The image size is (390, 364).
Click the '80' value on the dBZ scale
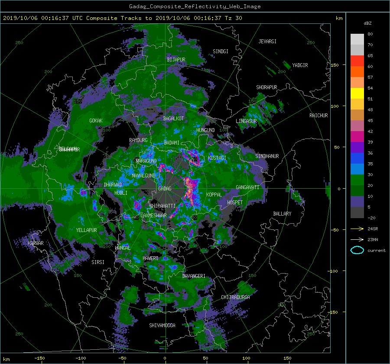click(370, 34)
